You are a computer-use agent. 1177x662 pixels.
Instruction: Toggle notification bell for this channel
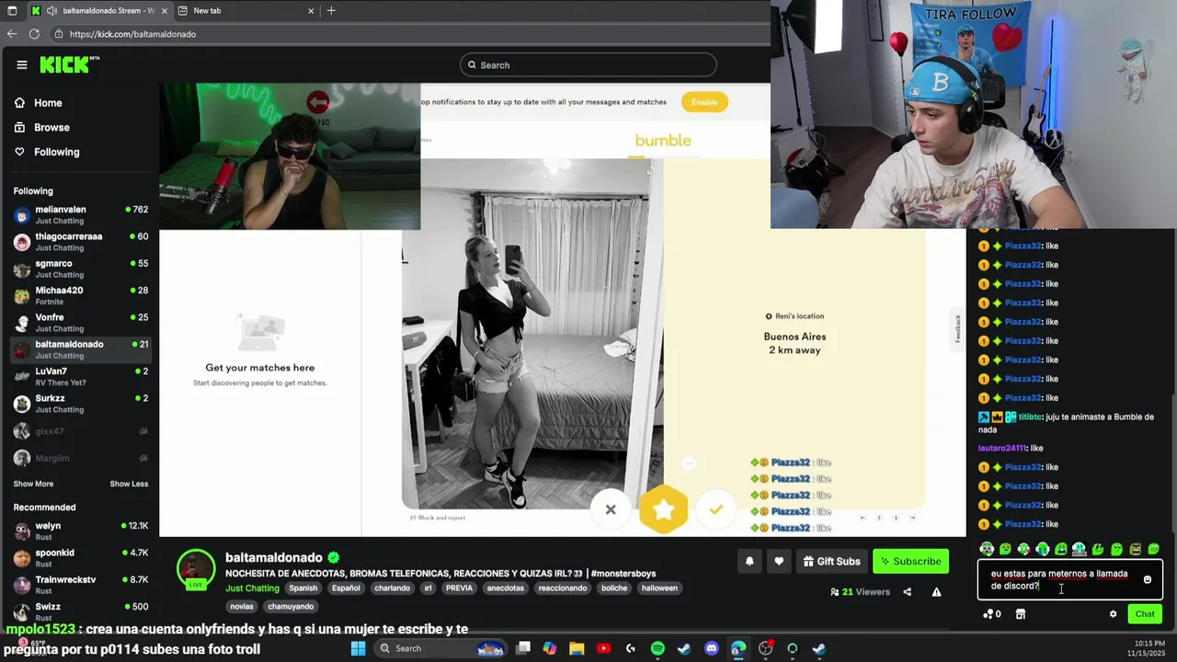coord(749,561)
